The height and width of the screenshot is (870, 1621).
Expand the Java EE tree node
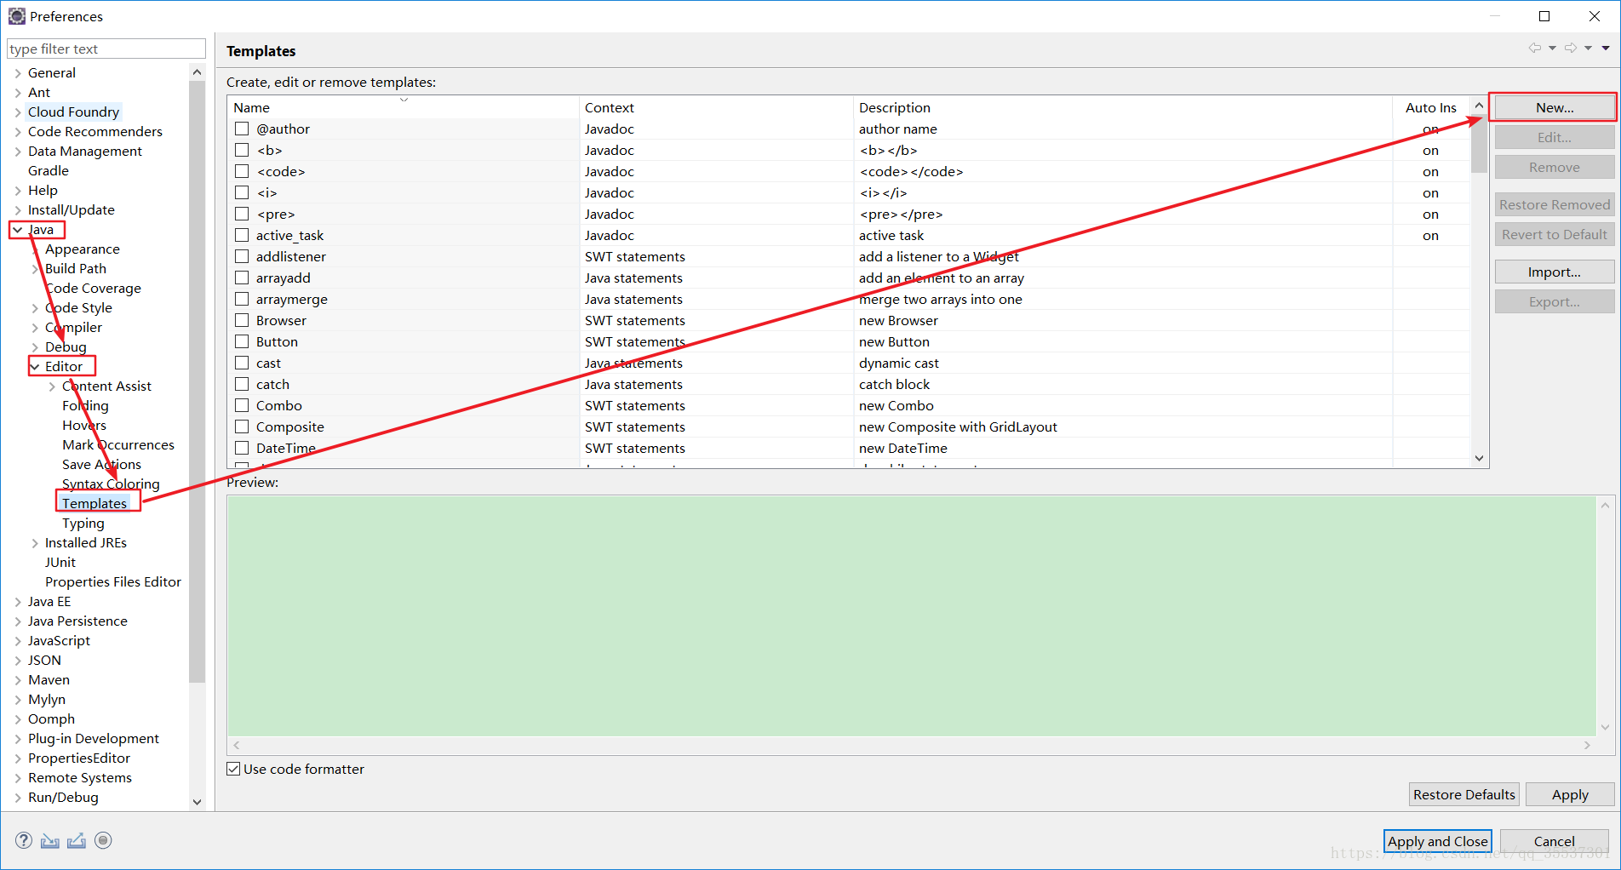point(18,602)
